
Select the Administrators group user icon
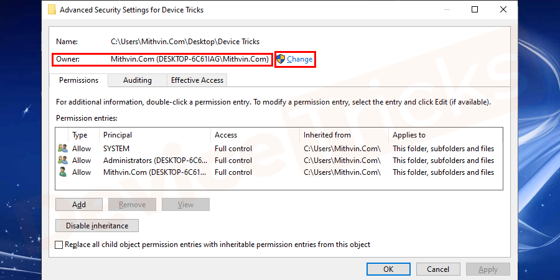pos(63,160)
